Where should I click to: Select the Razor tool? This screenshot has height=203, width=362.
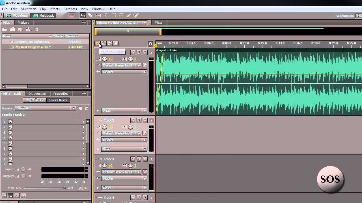(x=90, y=16)
